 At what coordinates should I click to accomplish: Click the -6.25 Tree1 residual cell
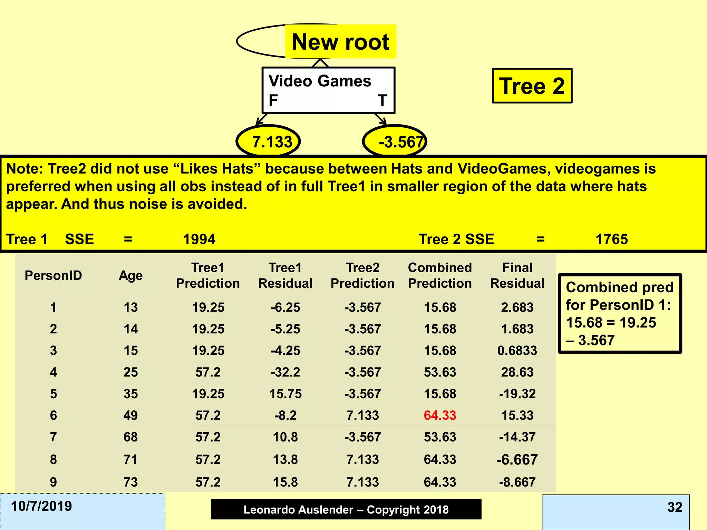click(285, 307)
